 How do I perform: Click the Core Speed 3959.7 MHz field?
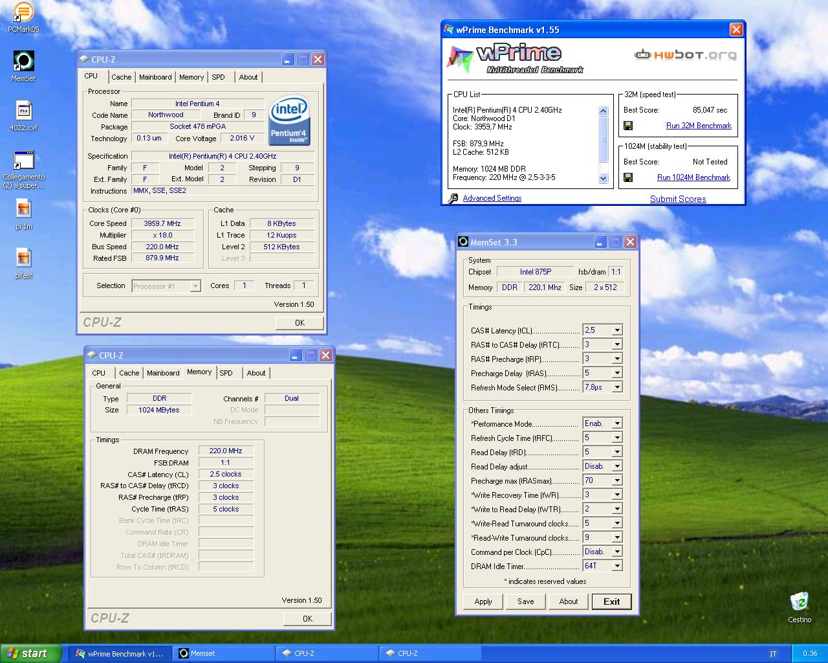[162, 223]
